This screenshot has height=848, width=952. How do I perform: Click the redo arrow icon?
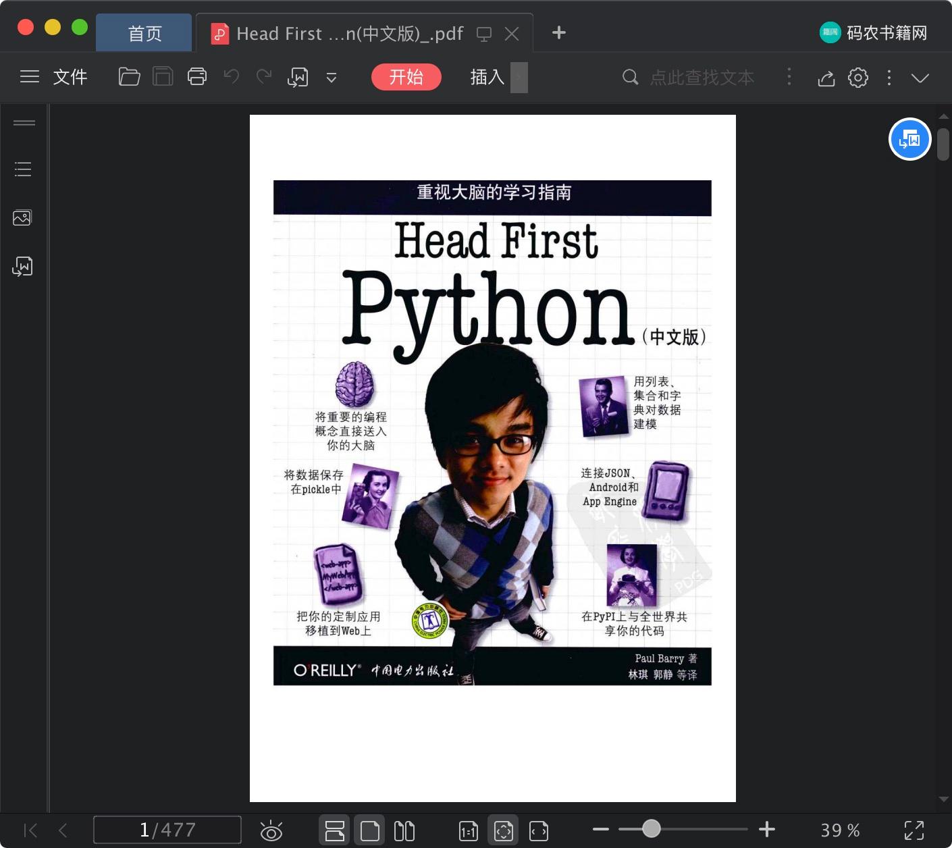[264, 76]
